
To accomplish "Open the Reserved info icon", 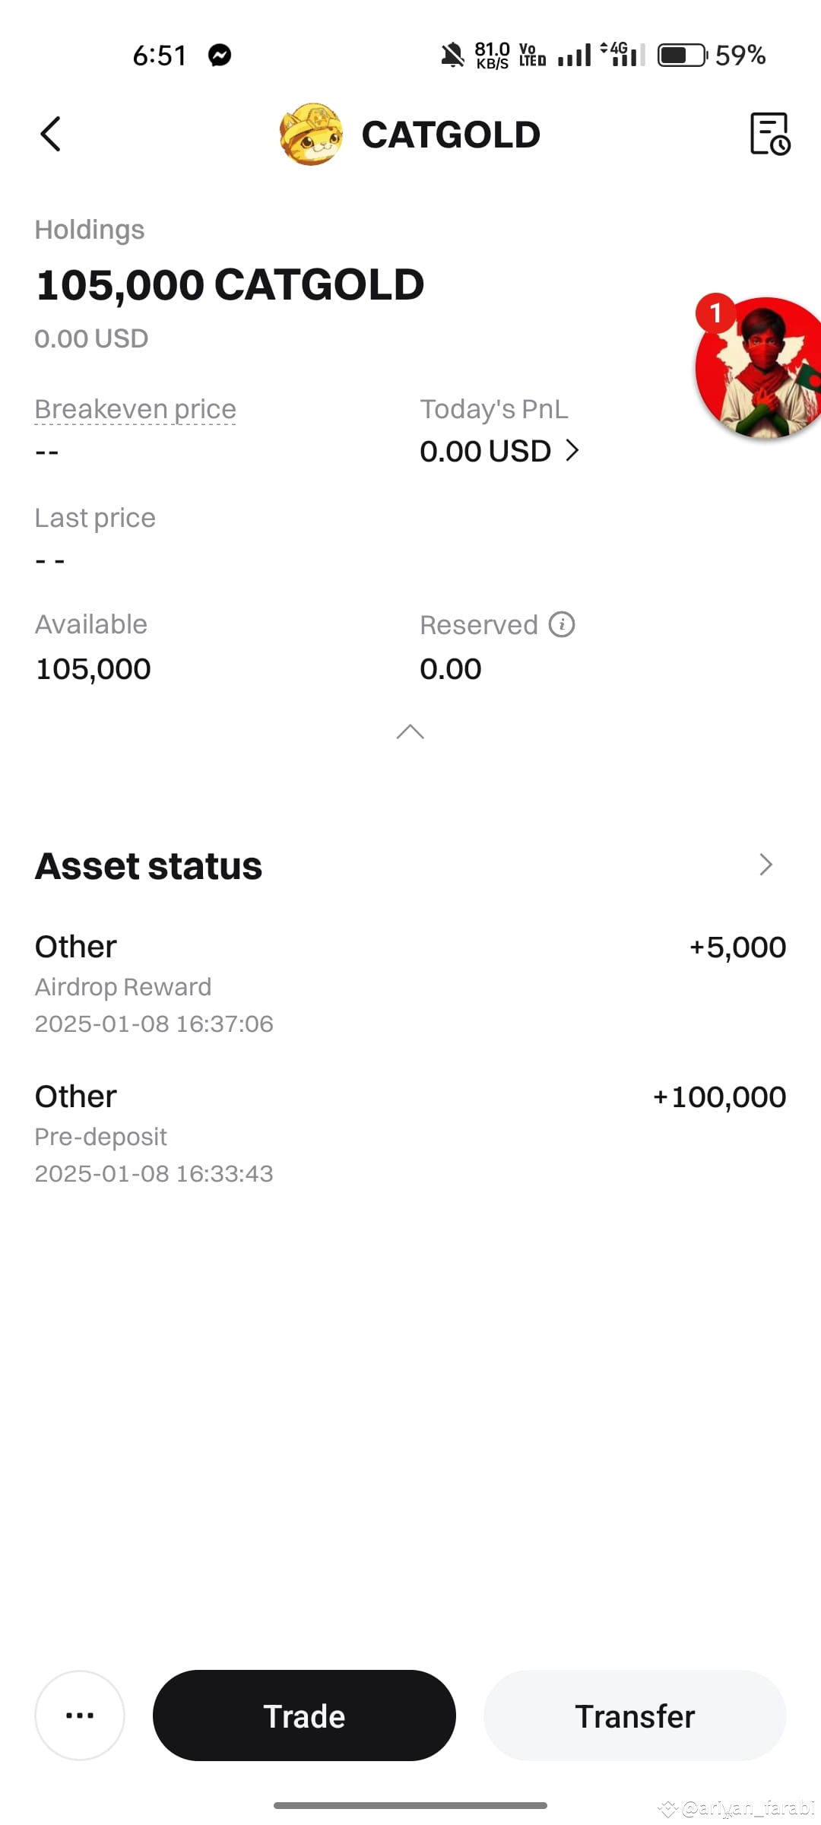I will click(562, 624).
